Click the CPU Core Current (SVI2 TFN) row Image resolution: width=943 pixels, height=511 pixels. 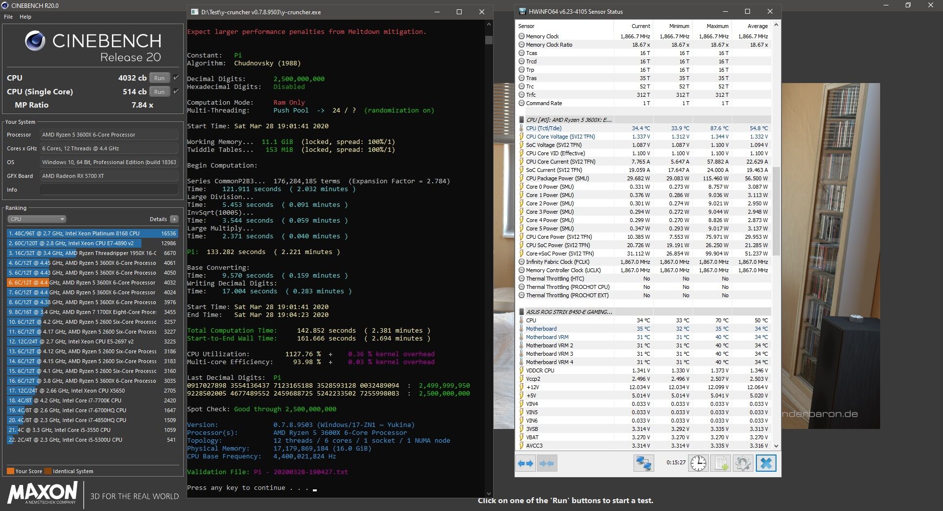[644, 162]
